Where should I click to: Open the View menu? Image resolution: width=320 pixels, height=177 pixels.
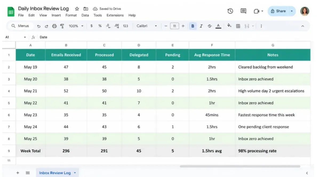click(43, 15)
